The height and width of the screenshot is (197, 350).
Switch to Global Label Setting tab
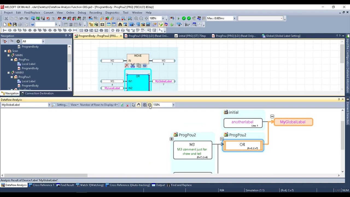281,36
